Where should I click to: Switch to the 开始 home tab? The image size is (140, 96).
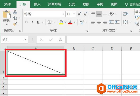tap(23, 4)
